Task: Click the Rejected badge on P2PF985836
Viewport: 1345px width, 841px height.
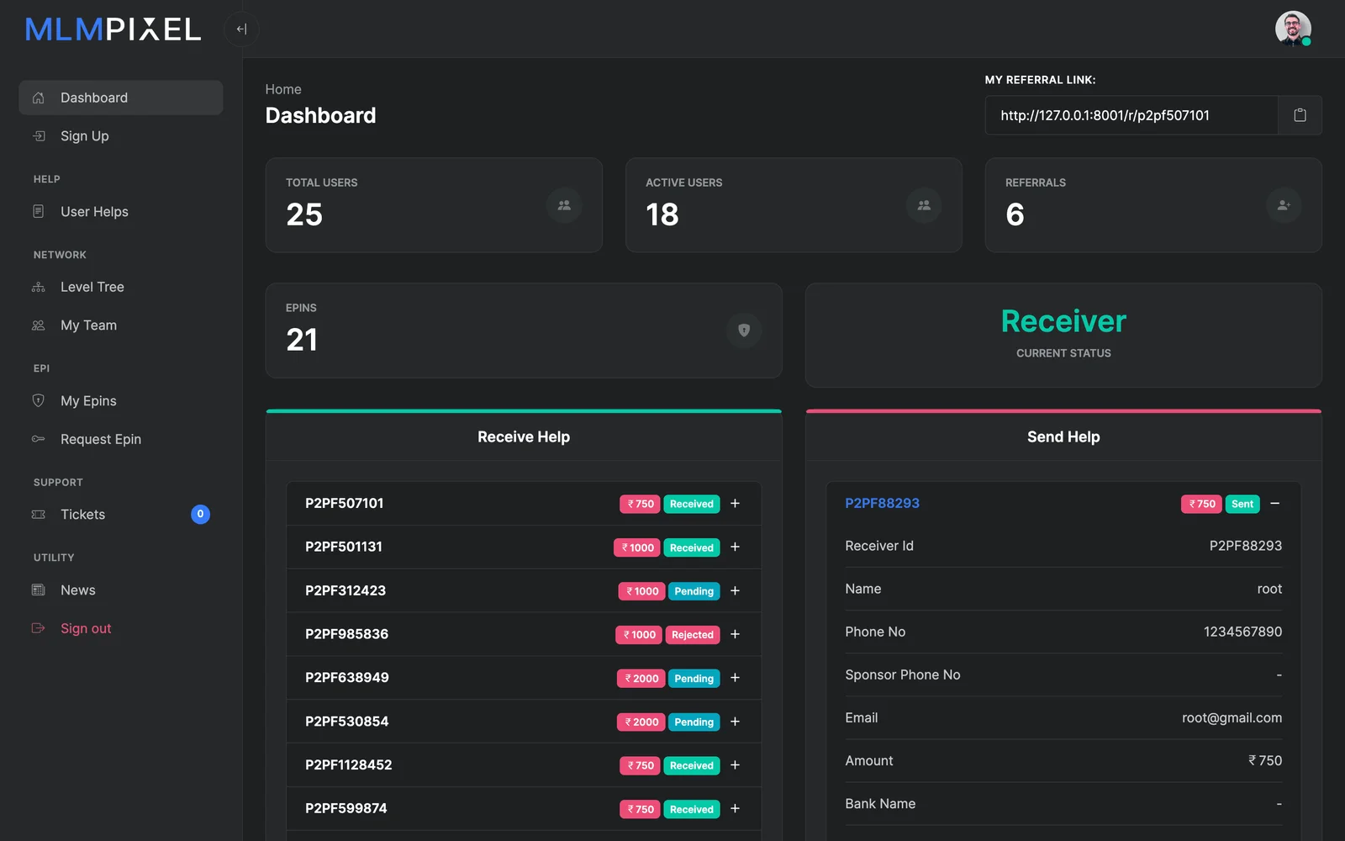Action: tap(692, 635)
